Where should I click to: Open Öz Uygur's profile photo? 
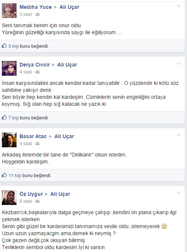[x=9, y=198]
